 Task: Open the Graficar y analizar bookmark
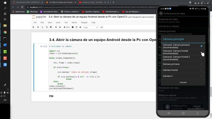(70, 12)
